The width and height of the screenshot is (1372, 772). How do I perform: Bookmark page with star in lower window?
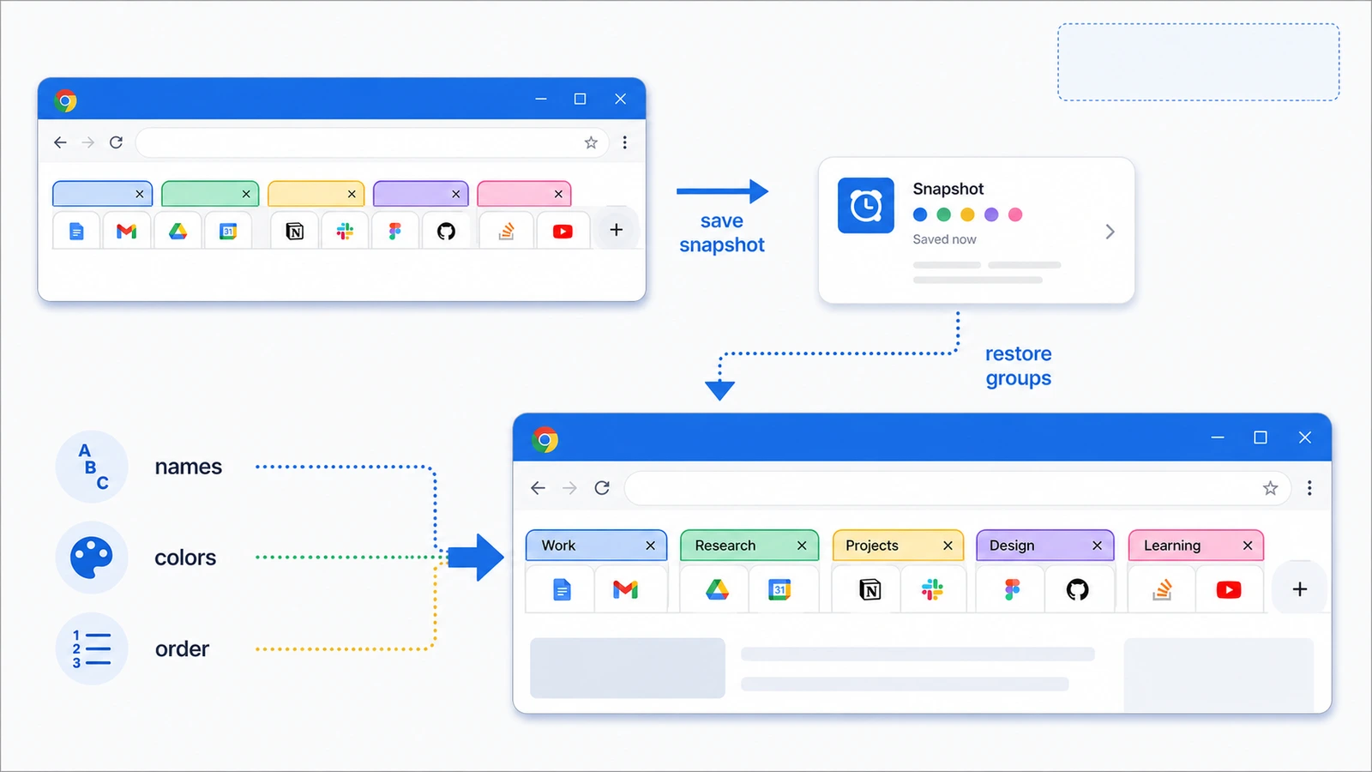coord(1270,488)
